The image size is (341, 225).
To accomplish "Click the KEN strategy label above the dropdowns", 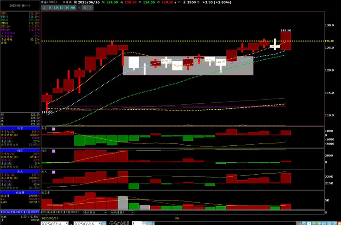I will pyautogui.click(x=60, y=212).
